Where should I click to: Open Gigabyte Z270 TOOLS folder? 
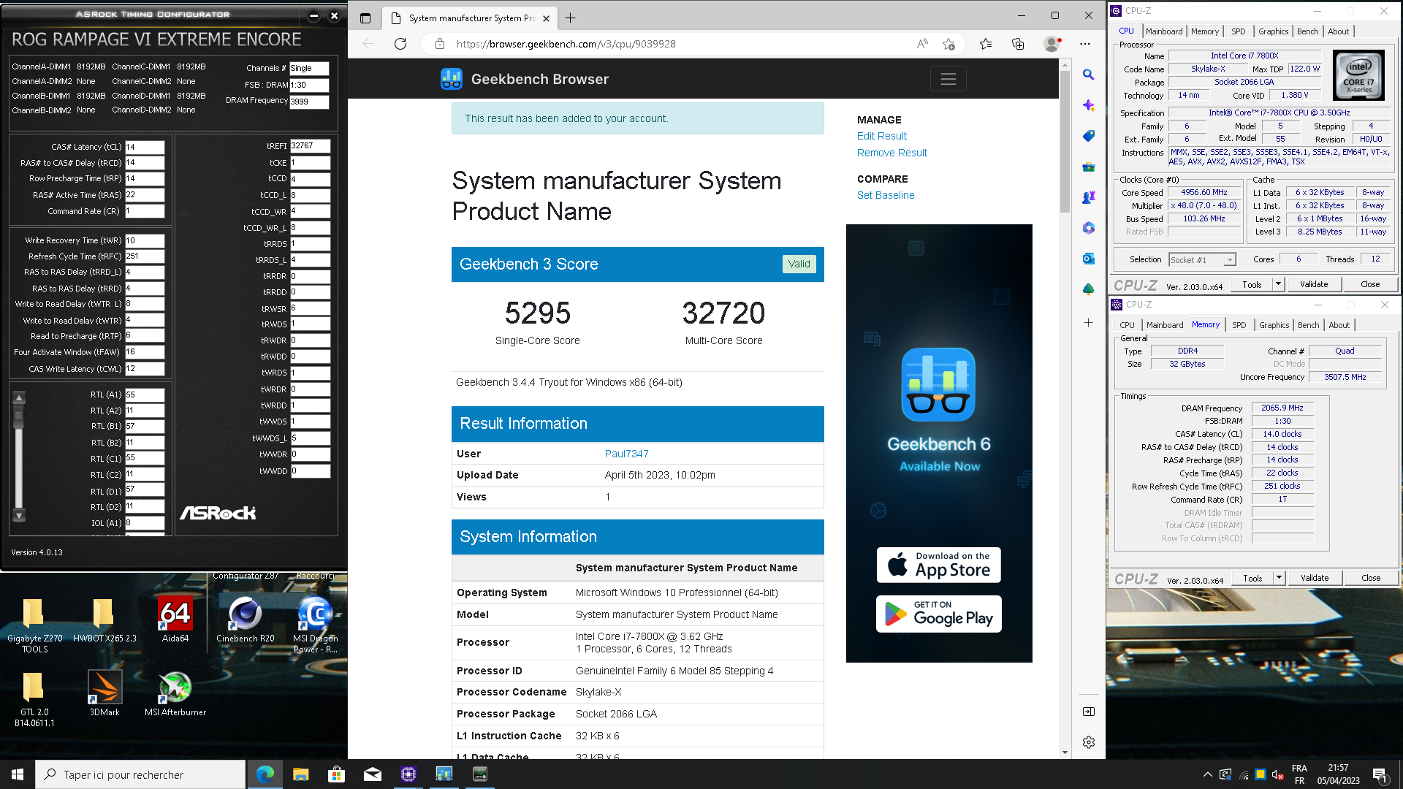click(x=34, y=625)
